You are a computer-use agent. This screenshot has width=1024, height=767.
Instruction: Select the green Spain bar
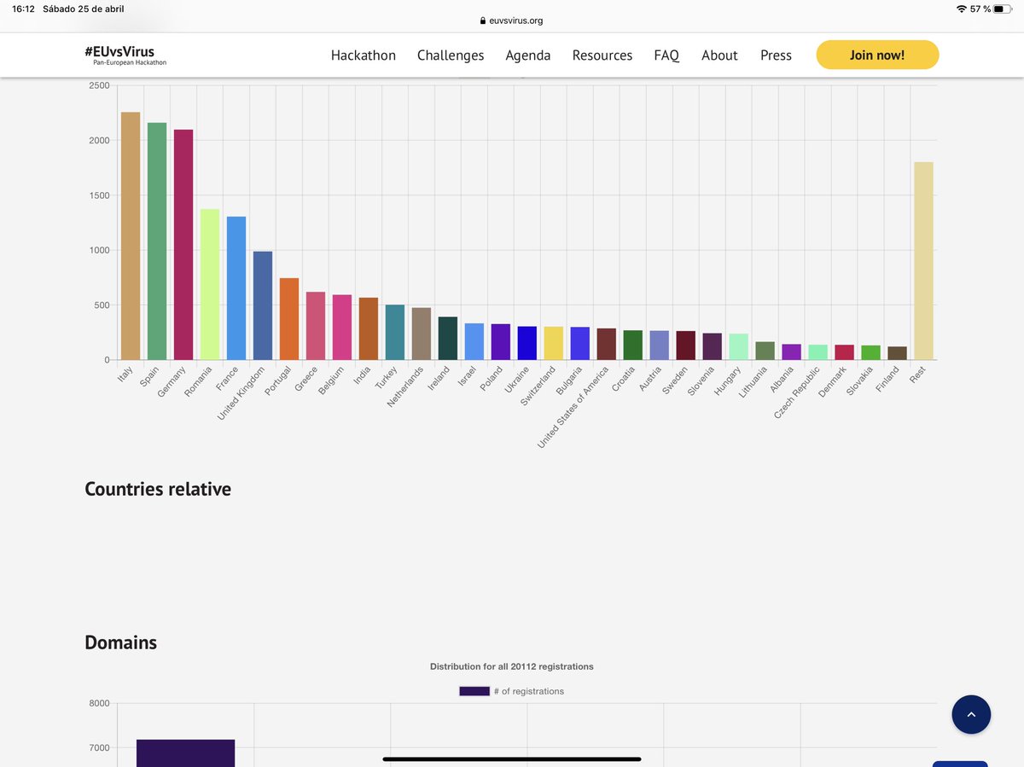tap(157, 241)
